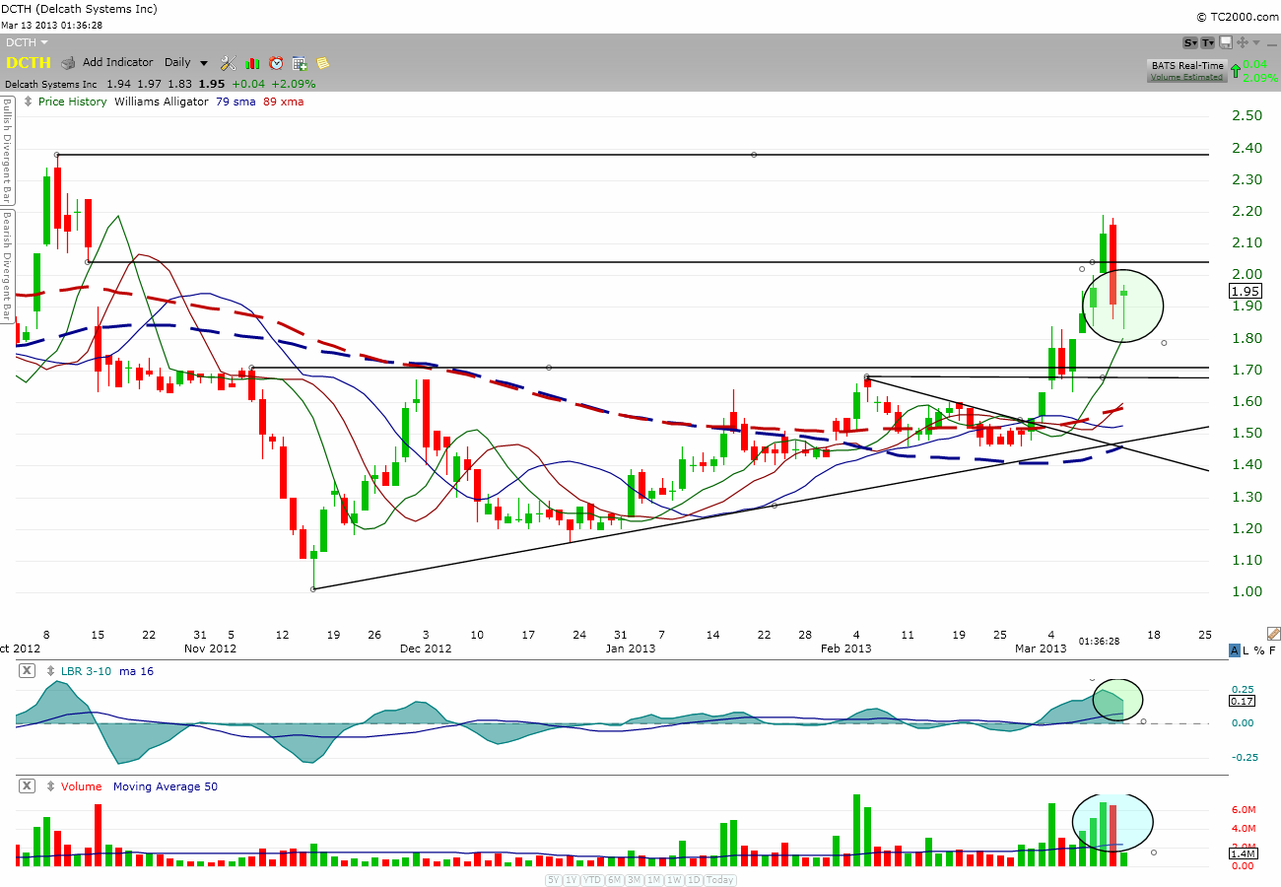Click the green-red bar chart style icon
The width and height of the screenshot is (1281, 887).
pos(252,63)
